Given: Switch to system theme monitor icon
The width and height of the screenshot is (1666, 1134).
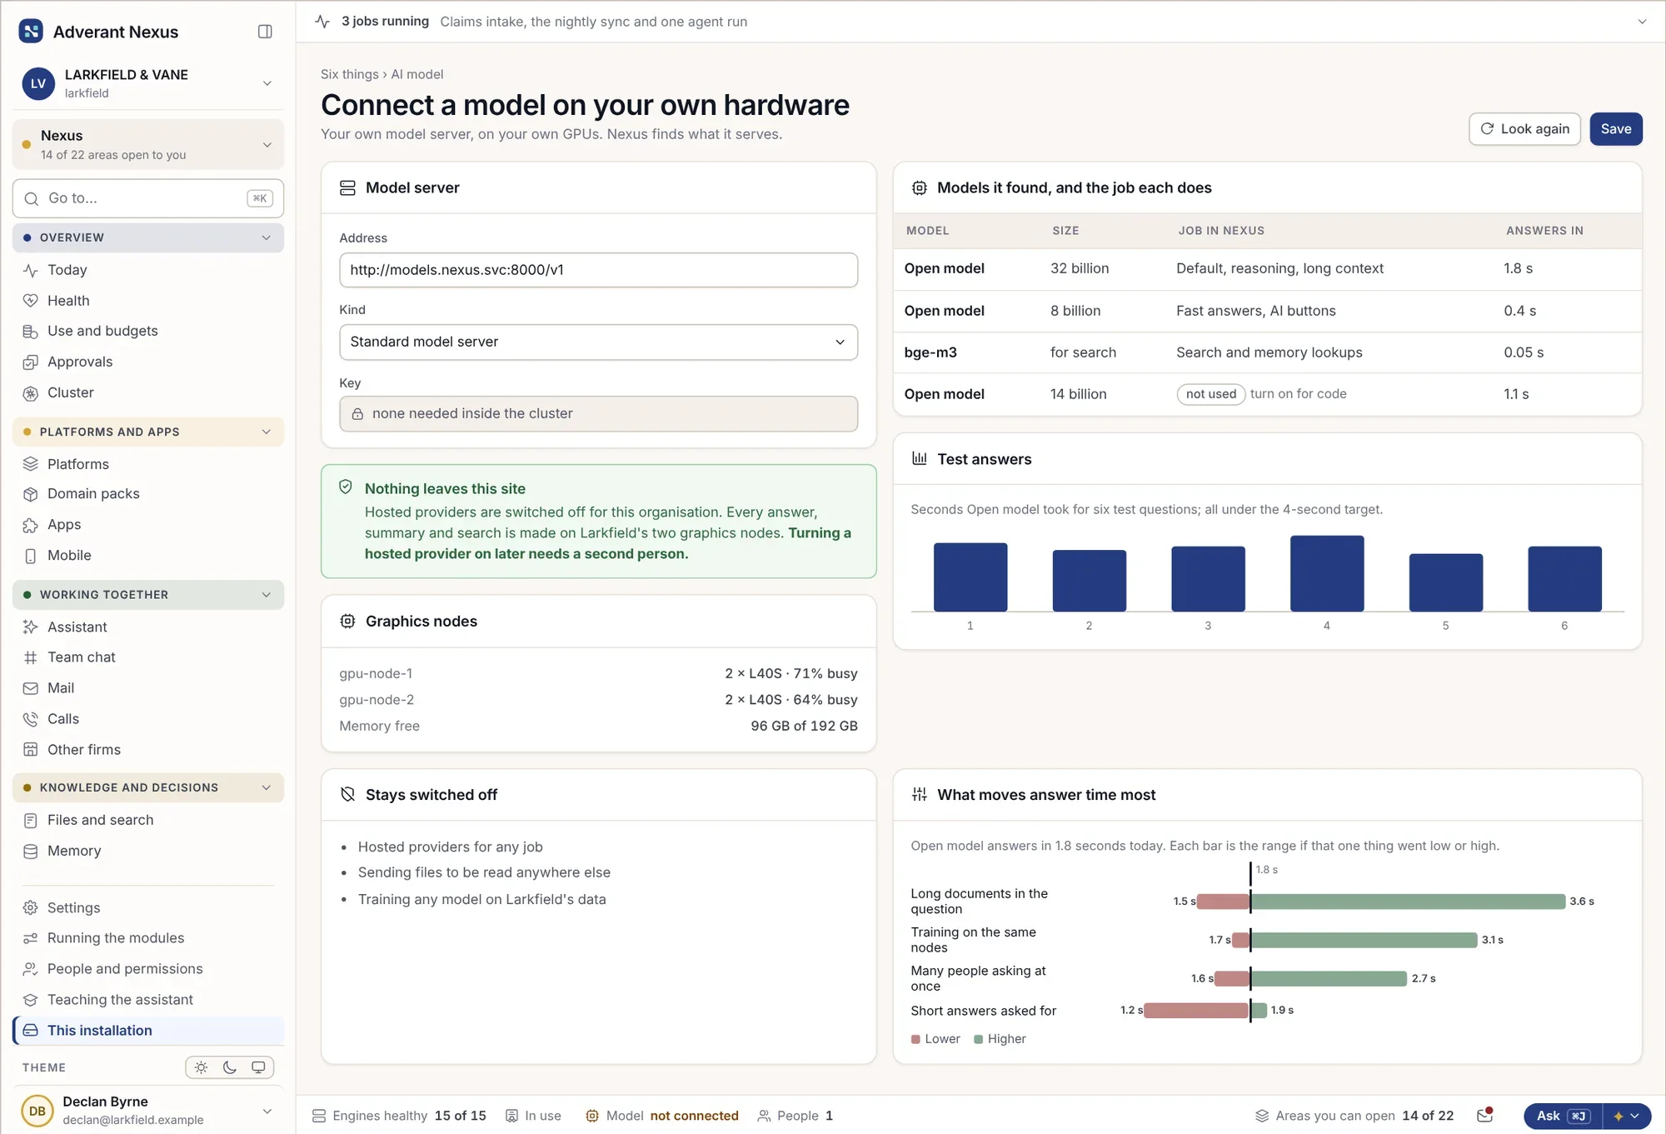Looking at the screenshot, I should tap(258, 1067).
